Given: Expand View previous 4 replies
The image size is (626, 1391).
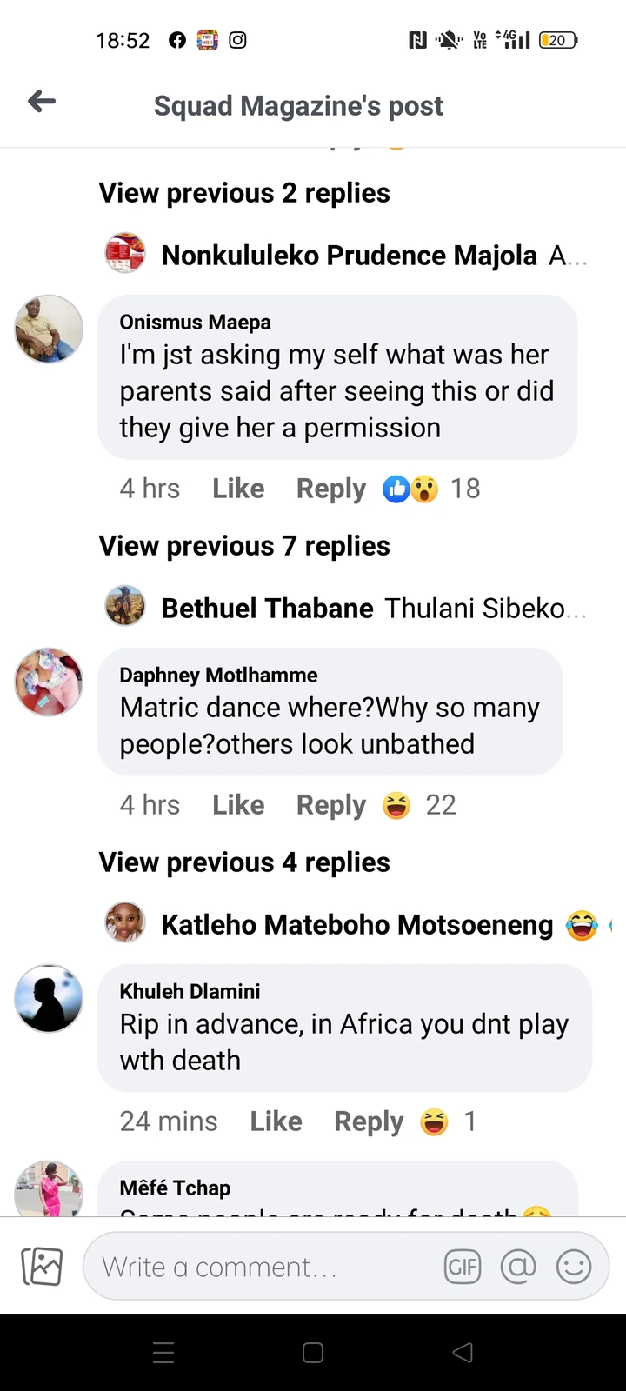Looking at the screenshot, I should click(x=244, y=862).
